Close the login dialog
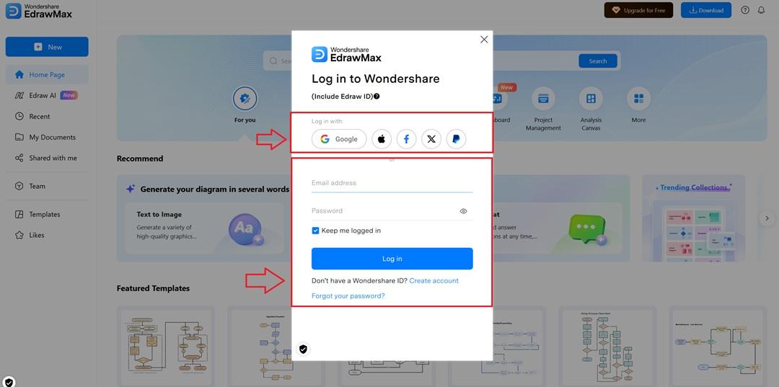The image size is (779, 387). click(484, 40)
